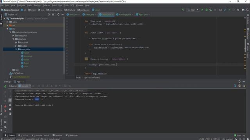Open the Messages tool window button
The width and height of the screenshot is (250, 140).
coord(72,135)
